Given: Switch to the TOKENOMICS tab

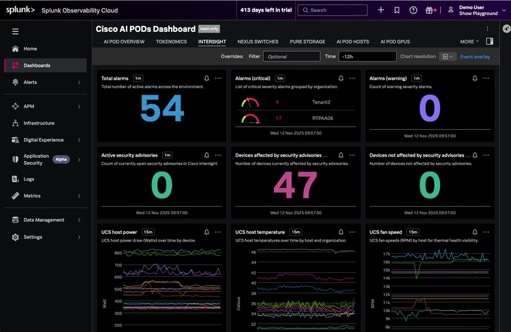Looking at the screenshot, I should [x=171, y=41].
